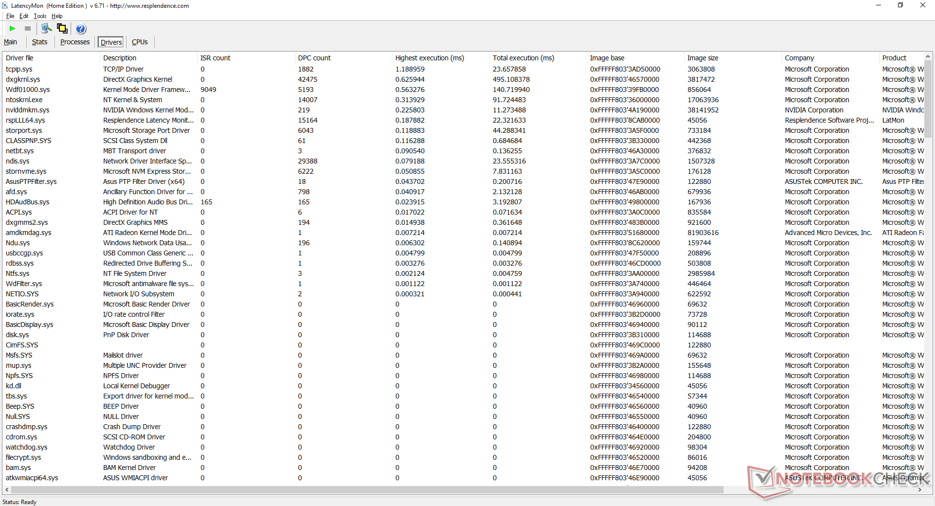The width and height of the screenshot is (935, 506).
Task: Sort by the DPC count column header
Action: (x=343, y=58)
